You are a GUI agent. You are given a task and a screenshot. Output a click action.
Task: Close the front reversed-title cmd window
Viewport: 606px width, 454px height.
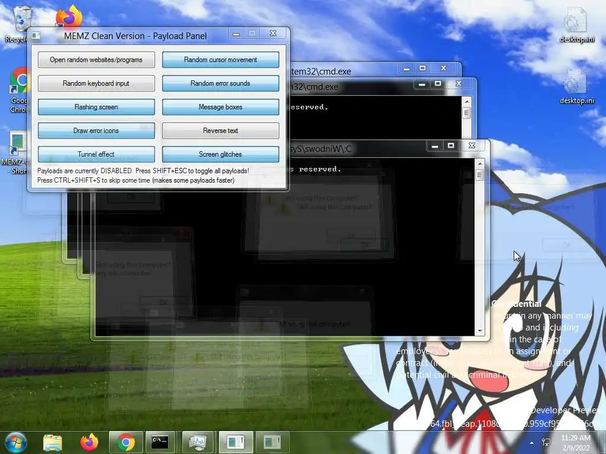tap(472, 145)
